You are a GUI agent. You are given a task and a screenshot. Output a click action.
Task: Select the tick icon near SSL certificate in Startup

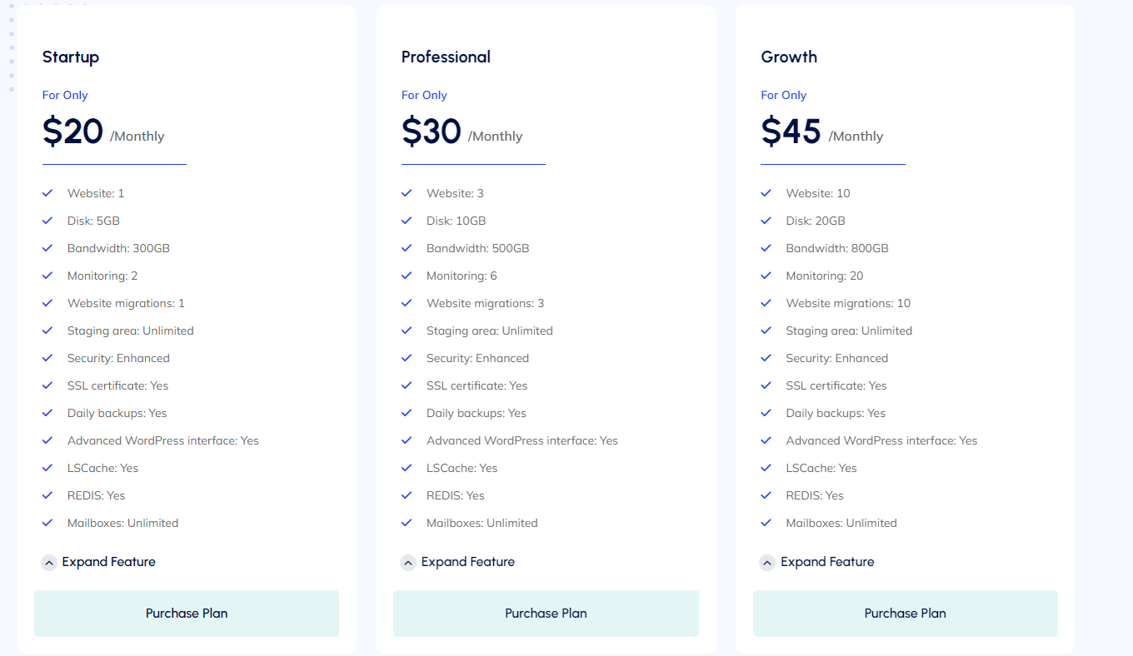coord(48,385)
